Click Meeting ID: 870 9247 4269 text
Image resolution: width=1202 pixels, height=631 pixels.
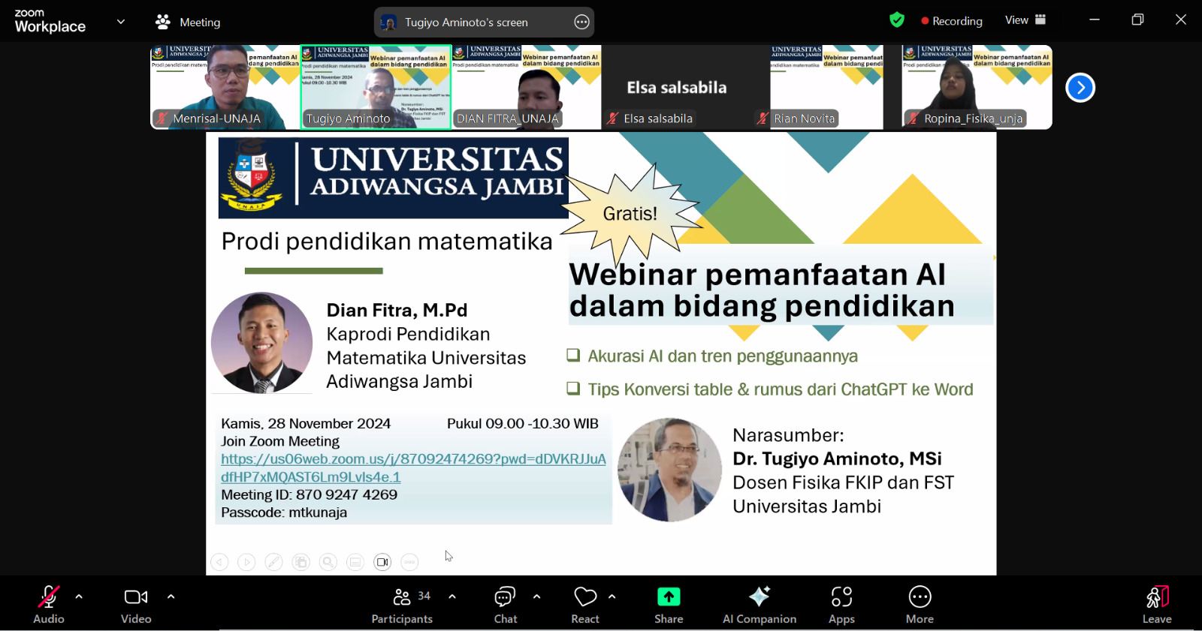pos(309,494)
